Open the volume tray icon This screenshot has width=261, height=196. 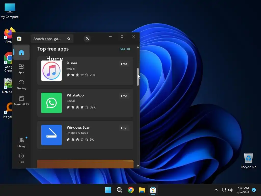click(x=230, y=190)
